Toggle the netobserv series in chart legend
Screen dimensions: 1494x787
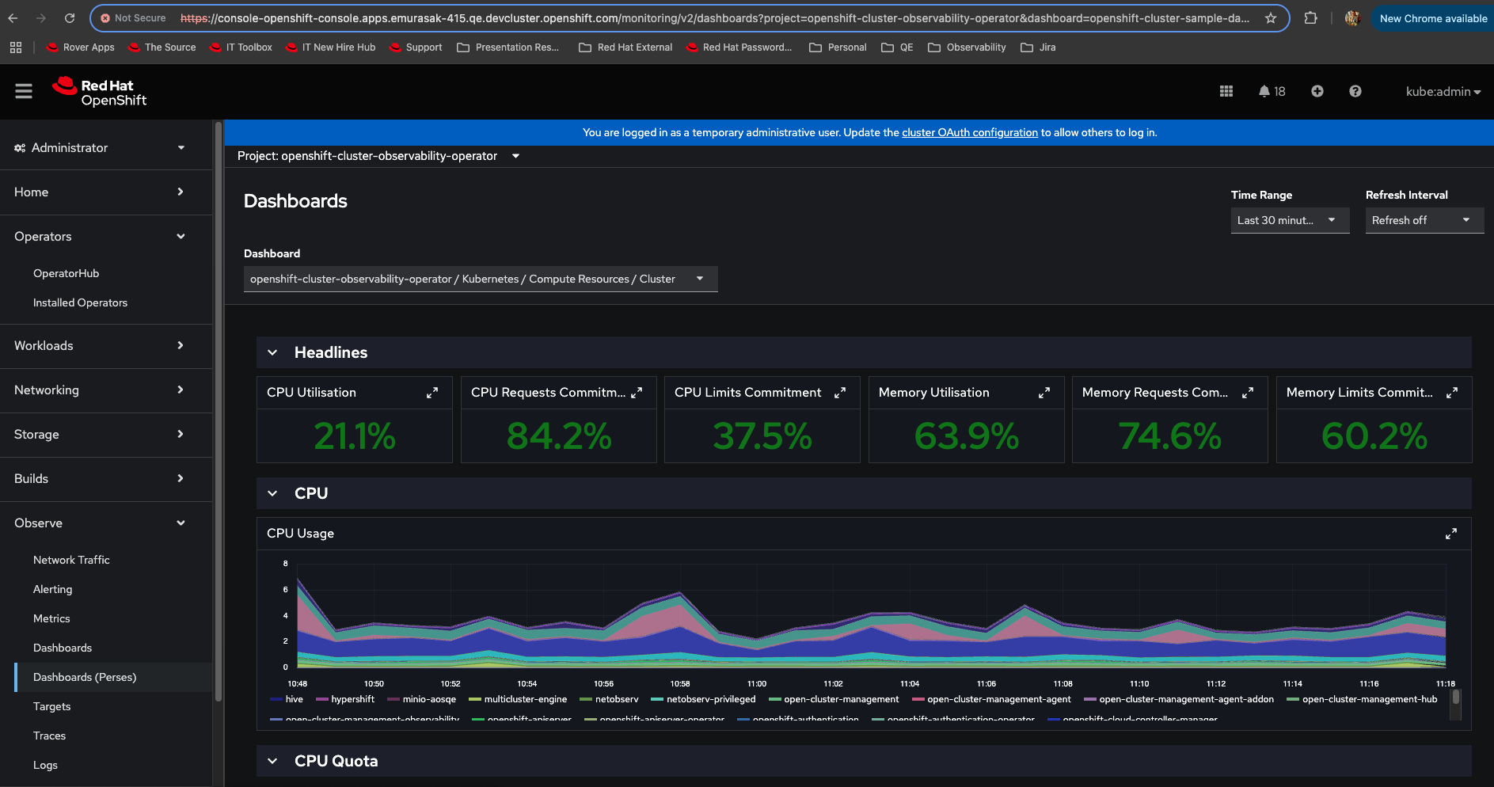(x=616, y=699)
